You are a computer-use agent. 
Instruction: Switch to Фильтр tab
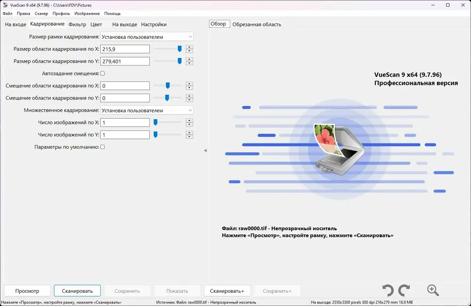pos(77,24)
